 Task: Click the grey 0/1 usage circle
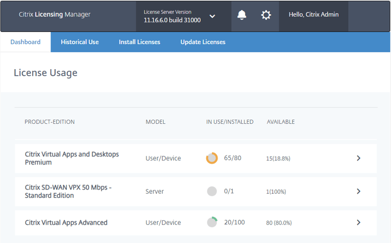pos(212,191)
